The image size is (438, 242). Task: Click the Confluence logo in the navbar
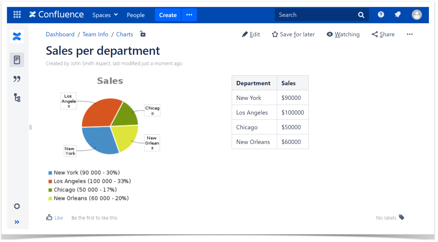(56, 15)
